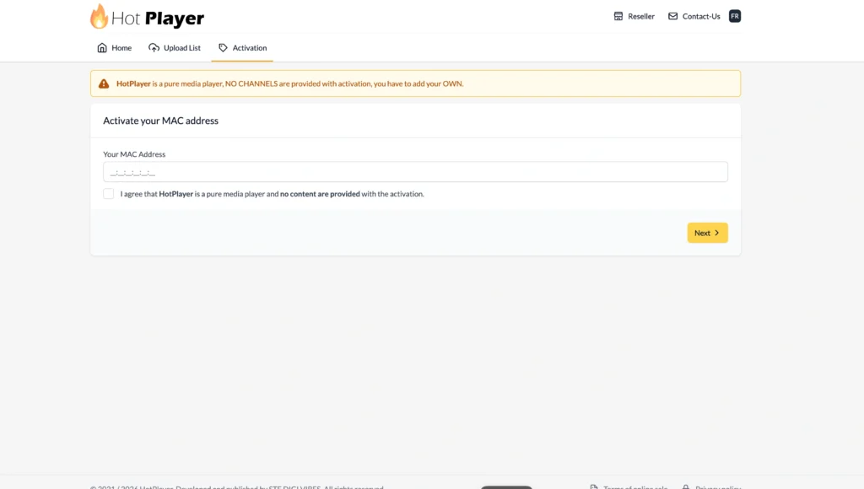
Task: Open the Contact-Us link
Action: click(x=694, y=17)
